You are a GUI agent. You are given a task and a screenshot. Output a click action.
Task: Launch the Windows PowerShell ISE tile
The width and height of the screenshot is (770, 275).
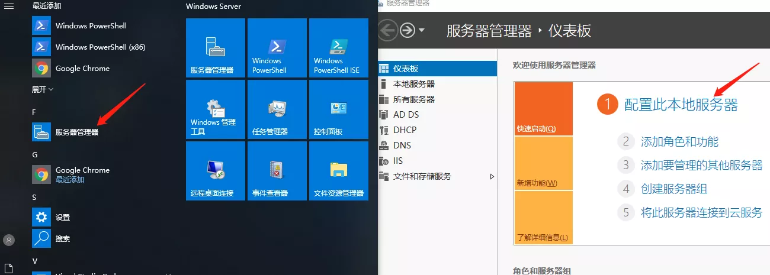(338, 48)
